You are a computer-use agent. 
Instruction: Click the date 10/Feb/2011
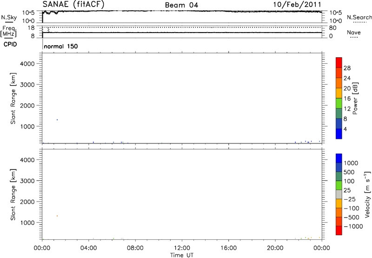point(297,4)
